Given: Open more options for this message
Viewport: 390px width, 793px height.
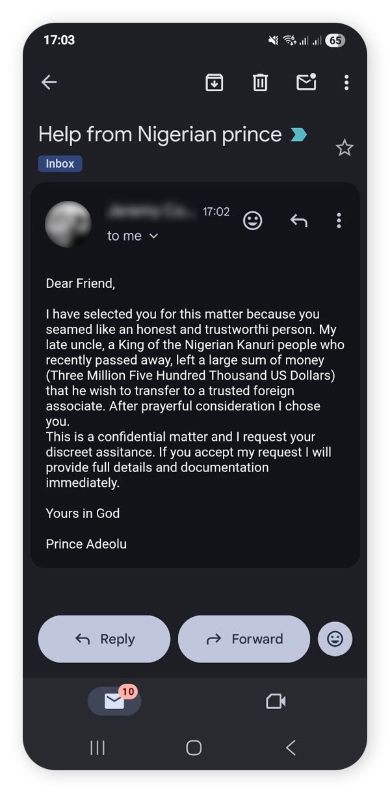Looking at the screenshot, I should tap(339, 220).
